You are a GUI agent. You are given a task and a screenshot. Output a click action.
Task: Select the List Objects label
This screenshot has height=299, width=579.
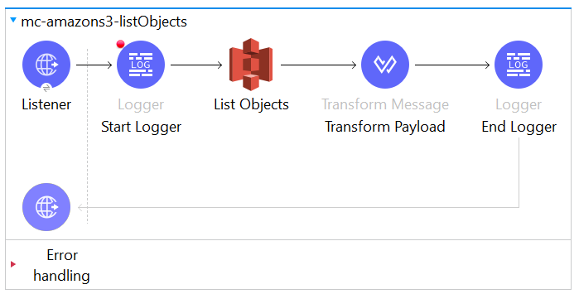251,105
